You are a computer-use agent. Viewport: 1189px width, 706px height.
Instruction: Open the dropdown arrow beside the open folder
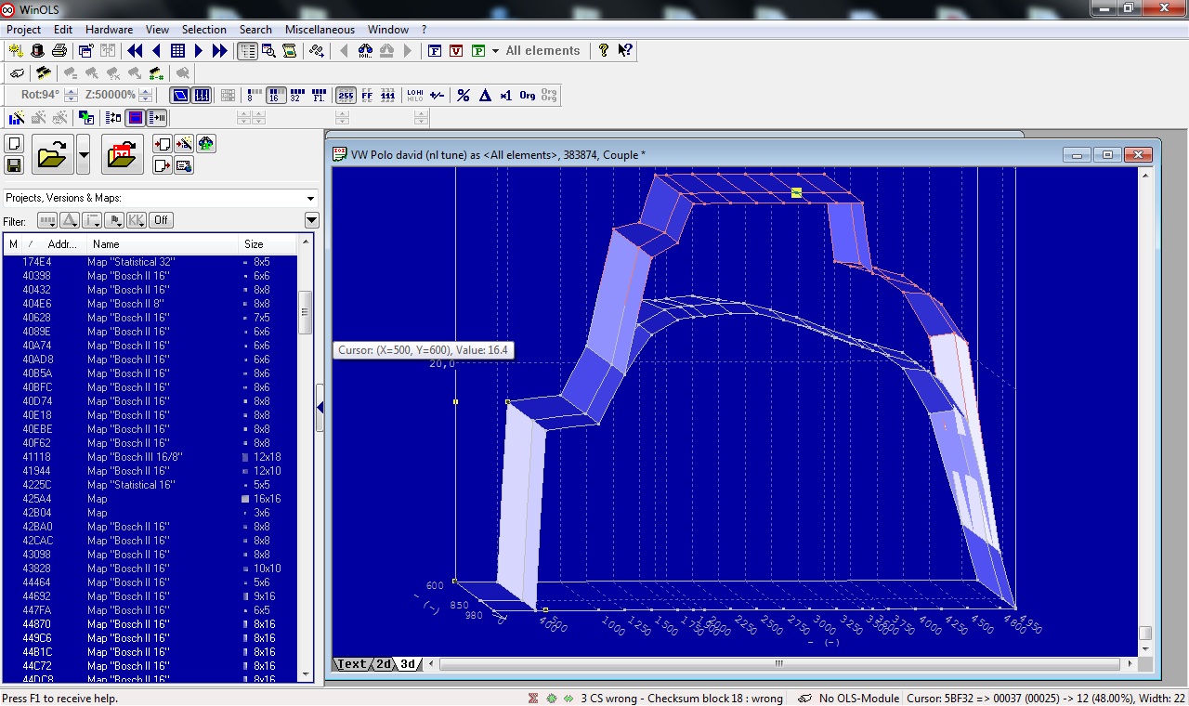point(84,154)
